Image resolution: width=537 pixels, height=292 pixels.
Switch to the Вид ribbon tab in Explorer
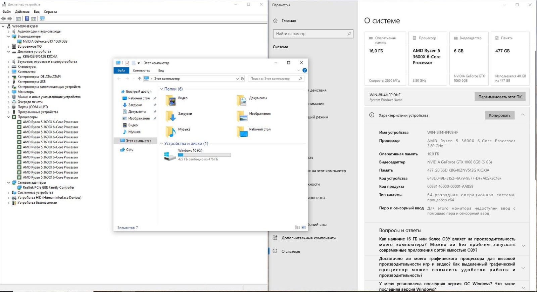(x=161, y=70)
